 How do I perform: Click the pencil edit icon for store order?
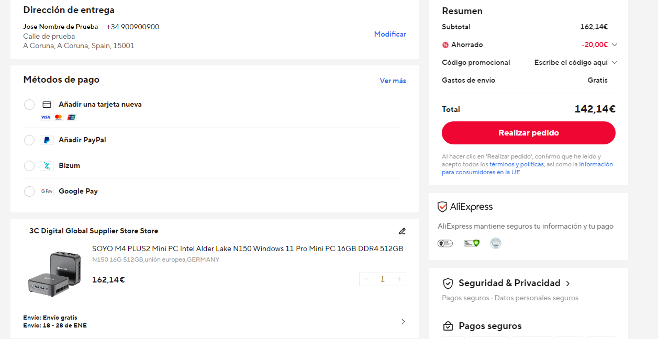402,231
